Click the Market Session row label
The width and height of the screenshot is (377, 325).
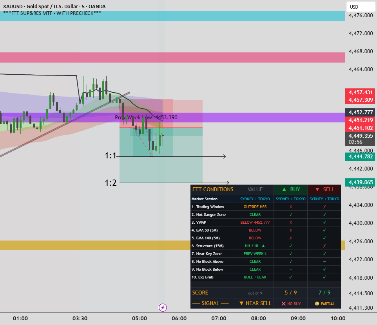point(204,199)
